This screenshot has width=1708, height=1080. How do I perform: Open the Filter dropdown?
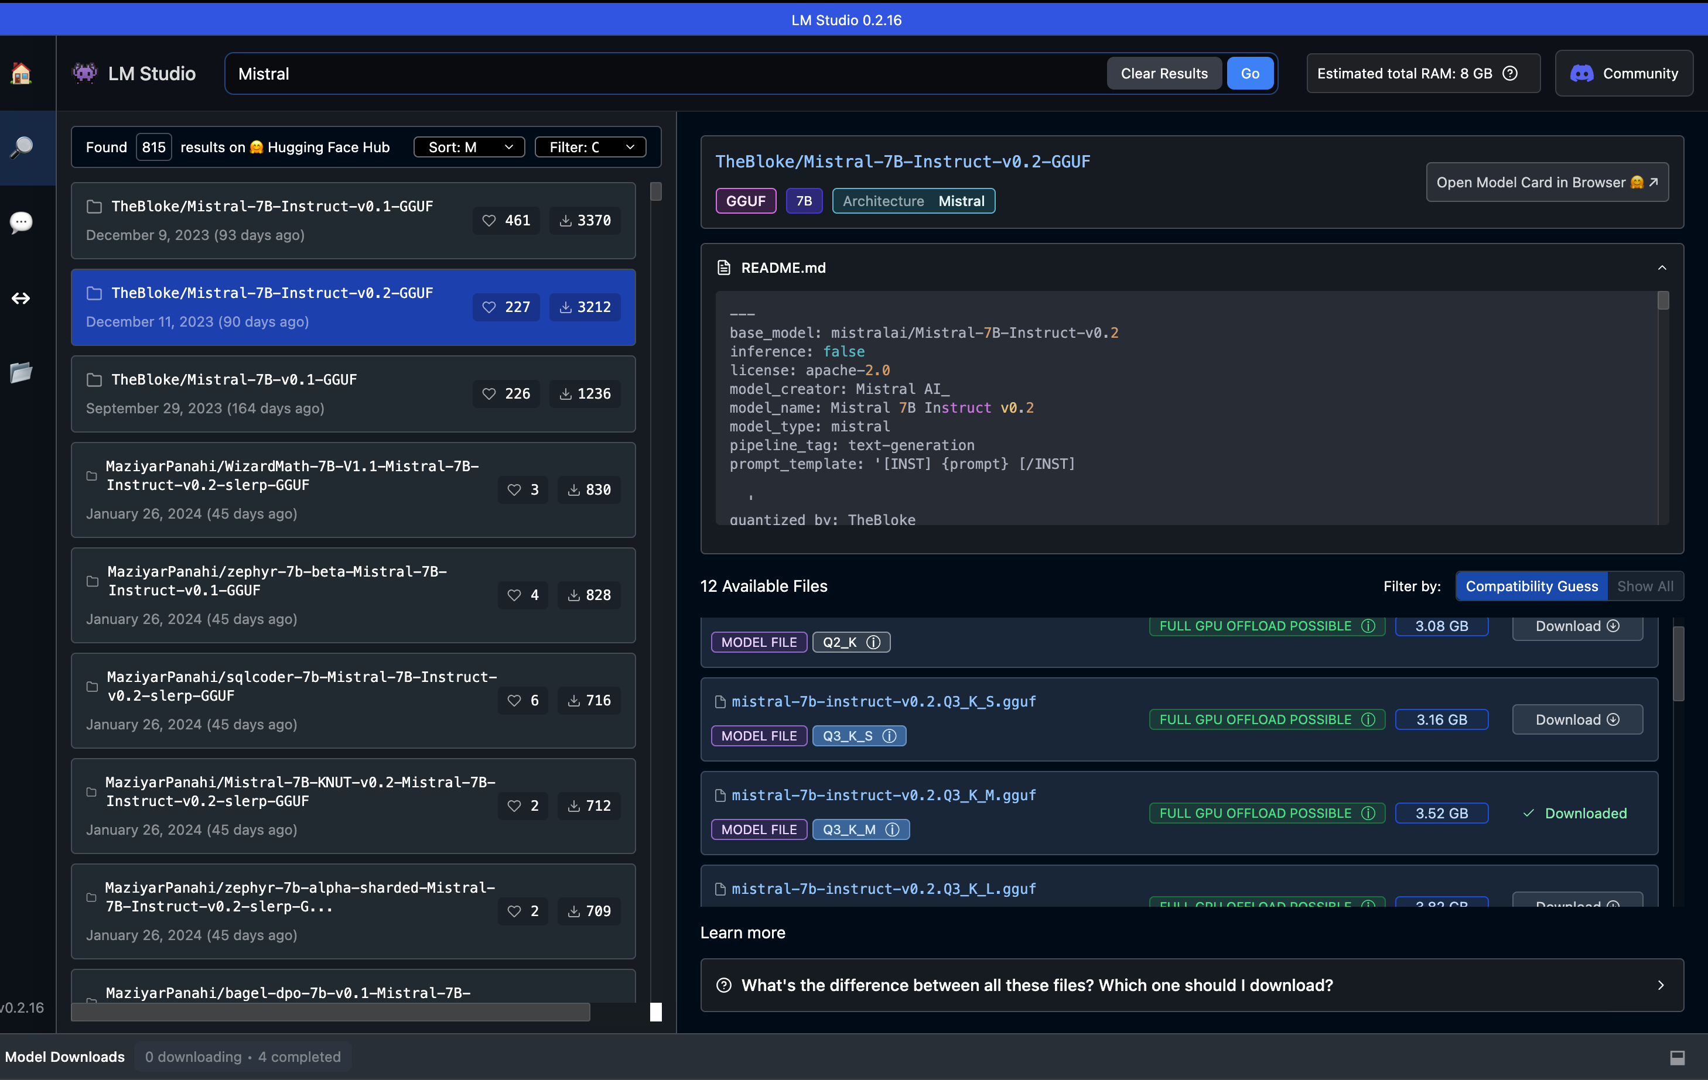point(590,147)
